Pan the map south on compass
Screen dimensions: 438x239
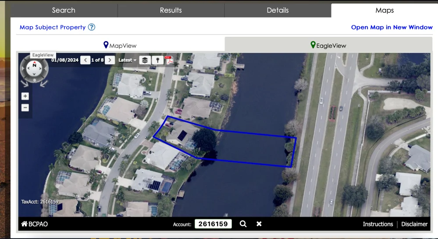[34, 74]
